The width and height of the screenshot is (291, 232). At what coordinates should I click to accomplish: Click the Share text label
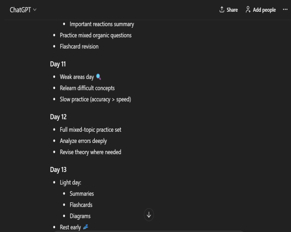[x=232, y=10]
